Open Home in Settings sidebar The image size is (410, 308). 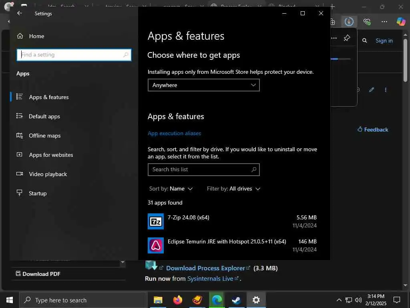(36, 36)
